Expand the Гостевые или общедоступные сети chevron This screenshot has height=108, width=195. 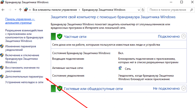[183, 88]
